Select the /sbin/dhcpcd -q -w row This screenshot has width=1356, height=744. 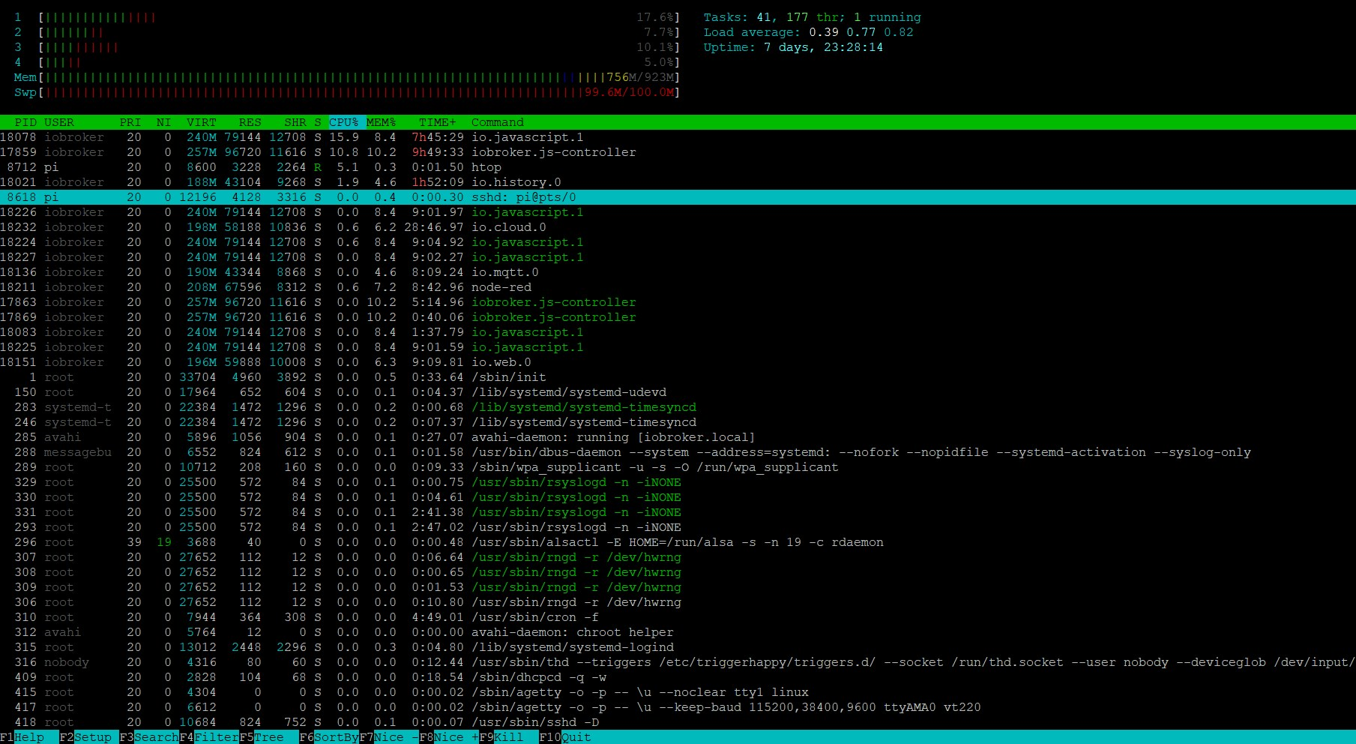point(678,677)
